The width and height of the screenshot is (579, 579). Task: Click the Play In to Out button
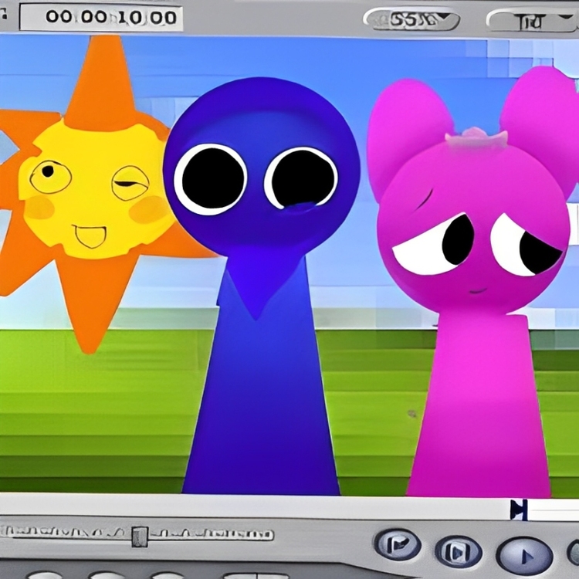[x=458, y=551]
